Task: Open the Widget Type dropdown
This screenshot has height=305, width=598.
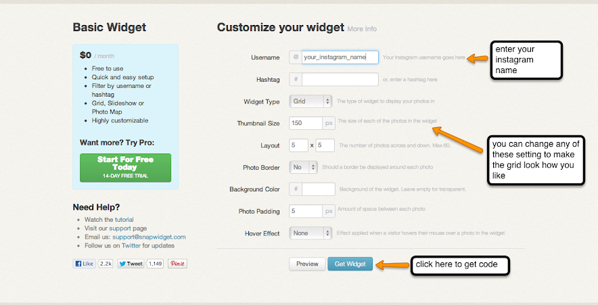Action: (x=310, y=101)
